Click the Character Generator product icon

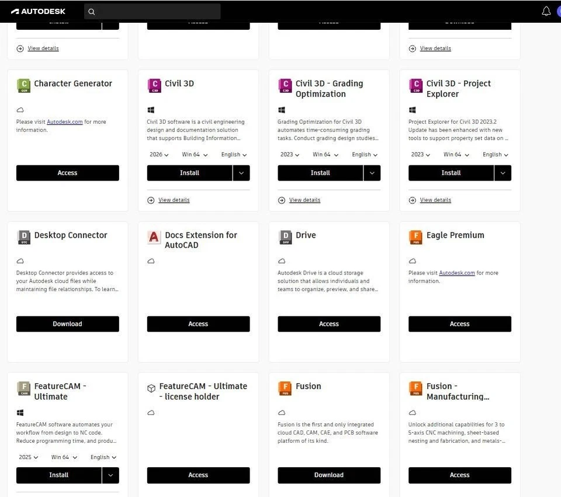point(23,84)
